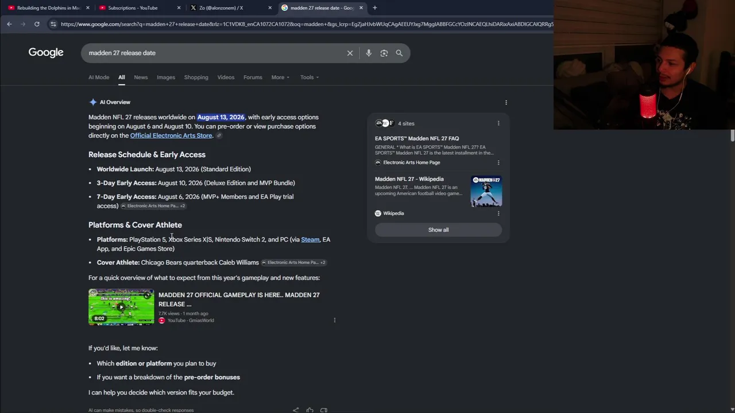The height and width of the screenshot is (413, 735).
Task: Switch to AI Mode results
Action: tap(99, 77)
